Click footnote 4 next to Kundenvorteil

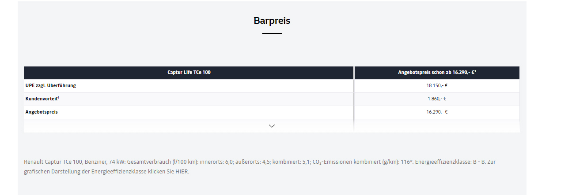click(x=58, y=97)
